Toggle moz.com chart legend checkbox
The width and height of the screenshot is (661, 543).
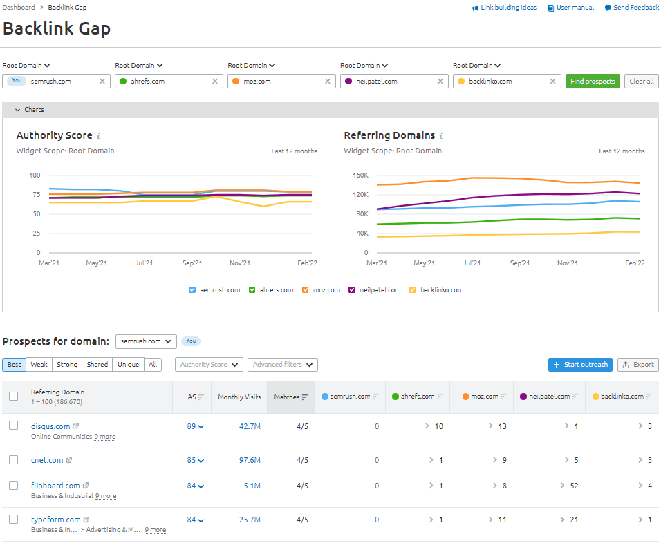306,290
